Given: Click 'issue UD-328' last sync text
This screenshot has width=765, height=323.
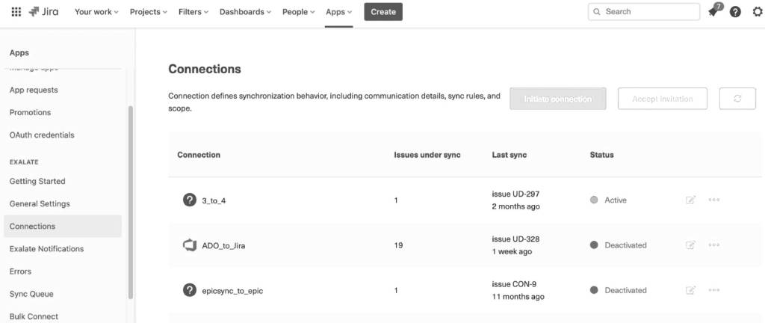Looking at the screenshot, I should (515, 239).
